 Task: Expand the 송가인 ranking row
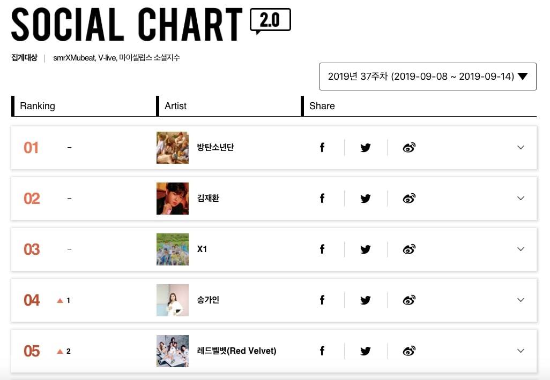click(521, 300)
